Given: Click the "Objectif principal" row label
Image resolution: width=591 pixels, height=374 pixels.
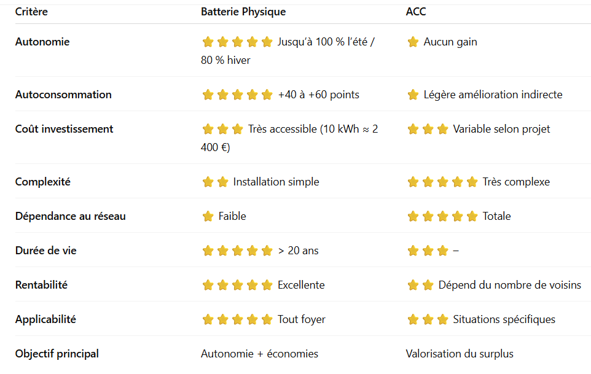Looking at the screenshot, I should click(x=57, y=354).
